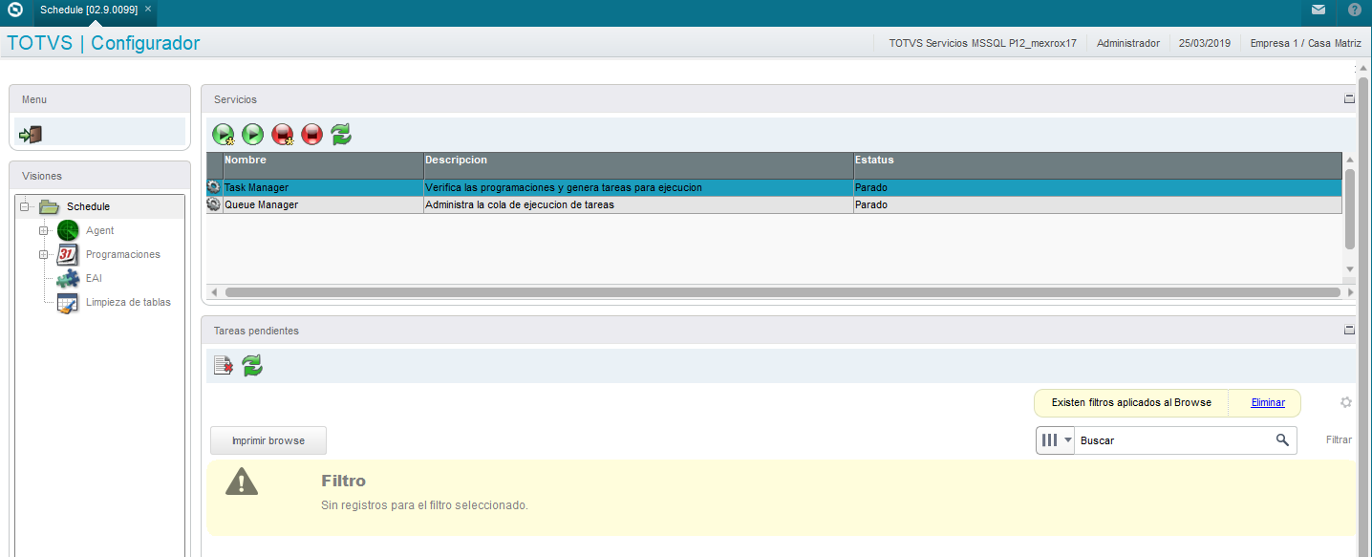Click the Programaciones calendar icon
Viewport: 1372px width, 557px height.
coord(68,254)
